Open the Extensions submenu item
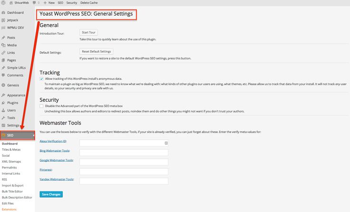 click(x=9, y=209)
